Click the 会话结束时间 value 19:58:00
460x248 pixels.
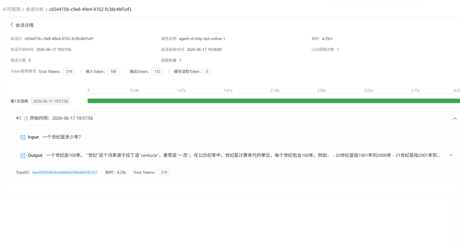204,49
